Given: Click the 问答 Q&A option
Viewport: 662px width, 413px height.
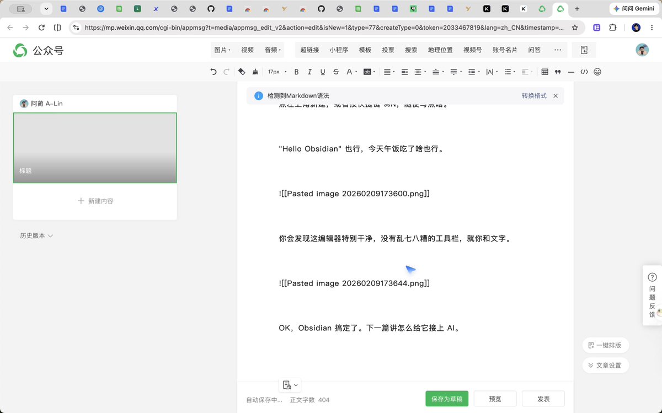Looking at the screenshot, I should click(x=534, y=50).
